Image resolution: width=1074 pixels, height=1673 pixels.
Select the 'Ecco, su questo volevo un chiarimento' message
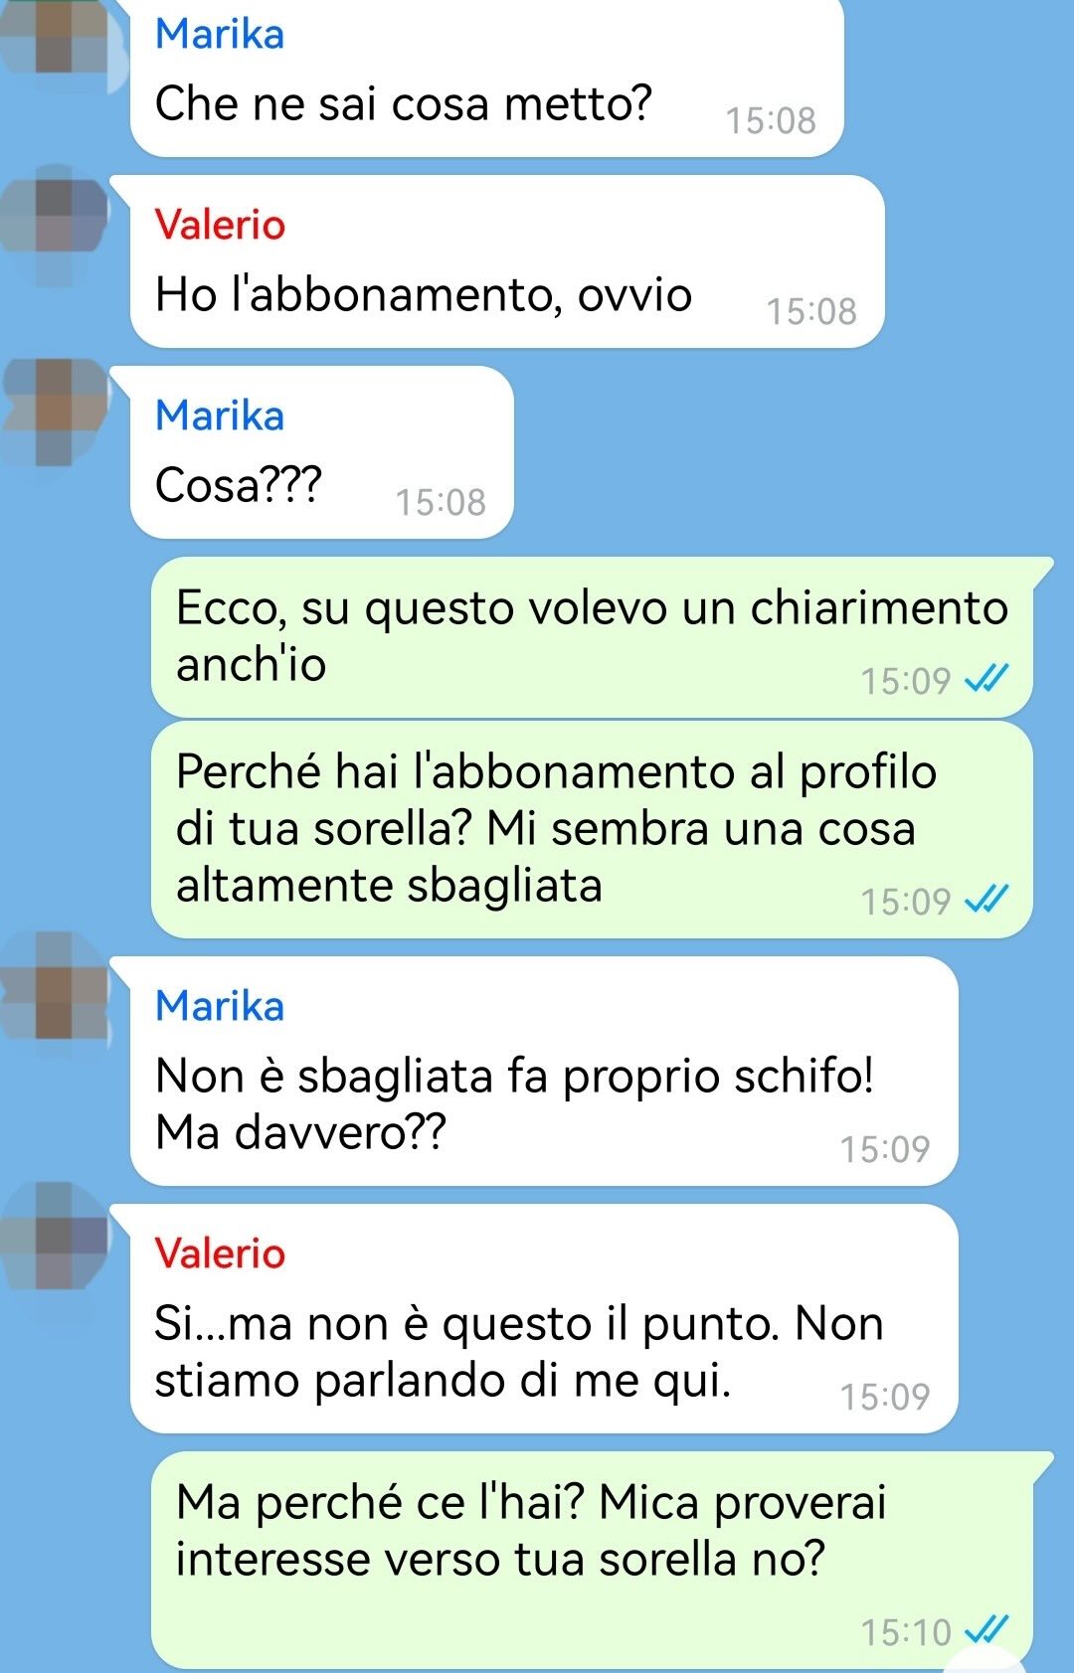coord(593,637)
